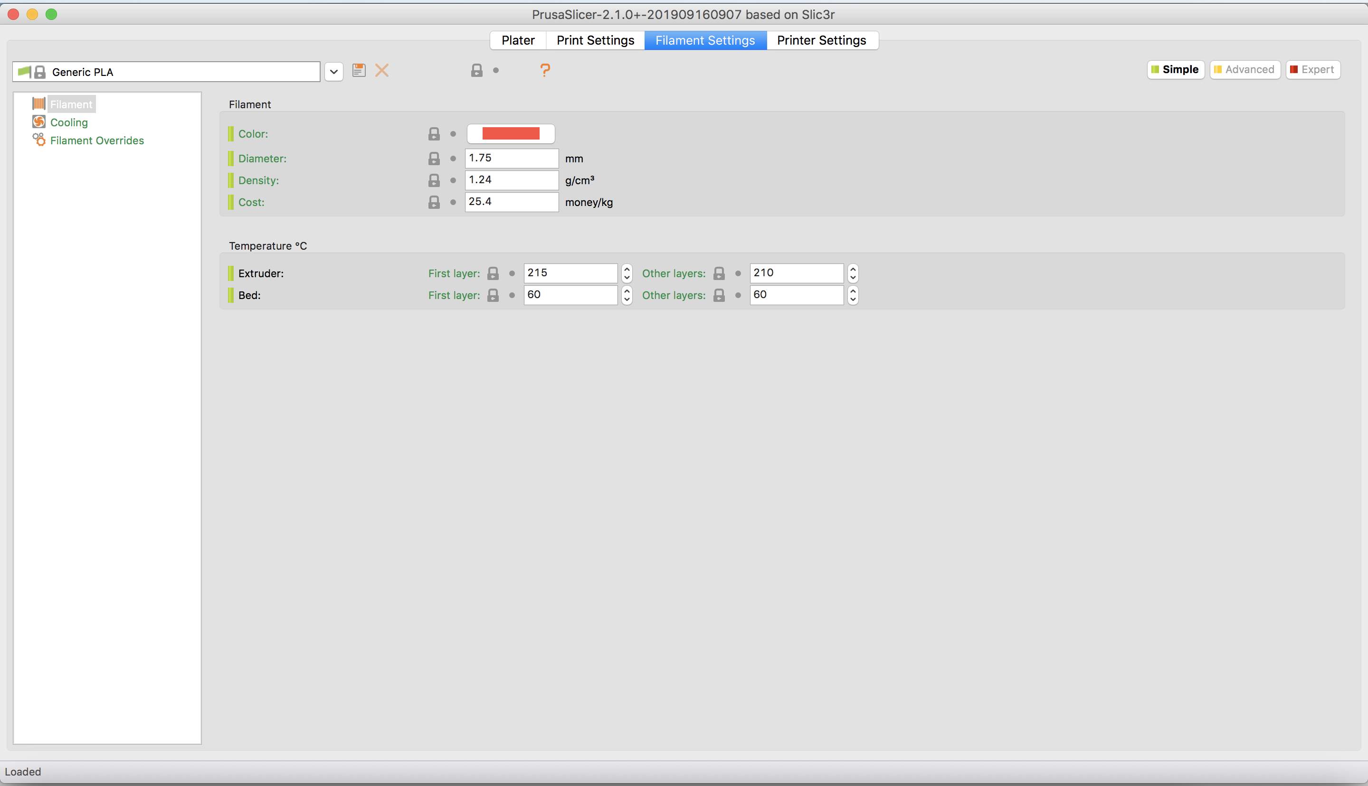Open the Plater tab
The height and width of the screenshot is (786, 1368).
coord(518,40)
